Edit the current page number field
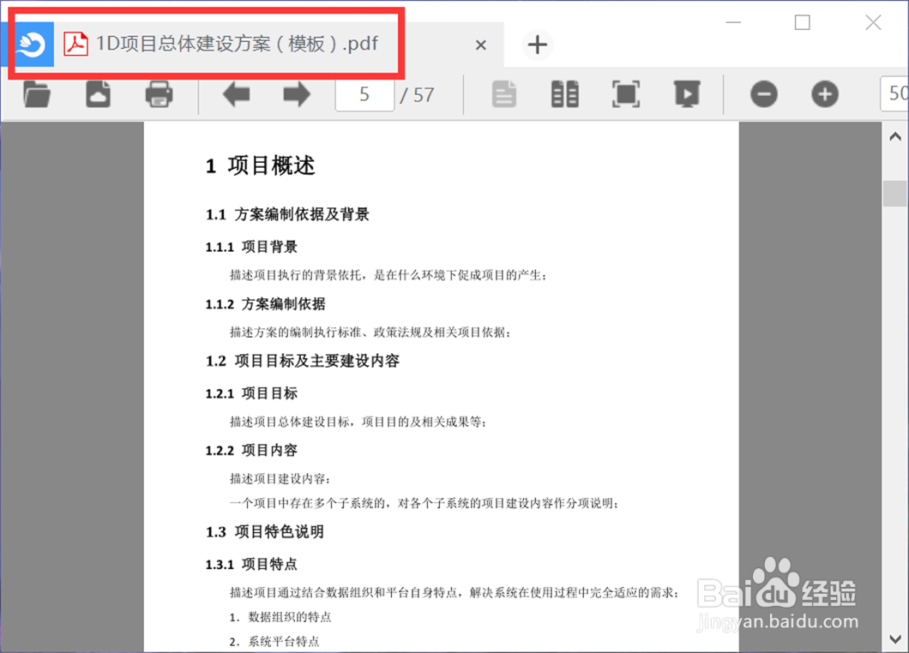The height and width of the screenshot is (653, 909). pos(364,94)
